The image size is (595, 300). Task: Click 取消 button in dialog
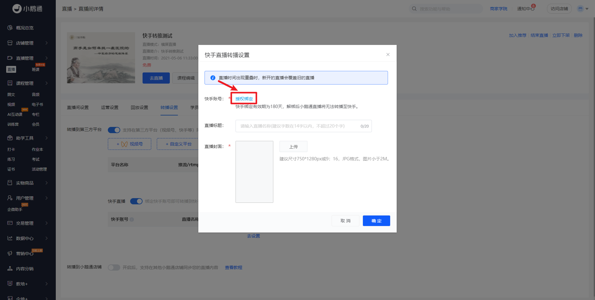point(346,221)
